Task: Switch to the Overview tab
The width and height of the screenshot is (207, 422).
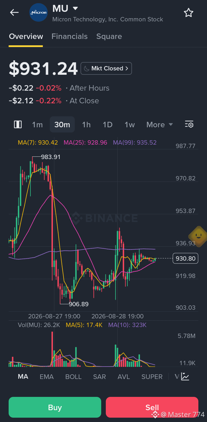Action: point(26,36)
